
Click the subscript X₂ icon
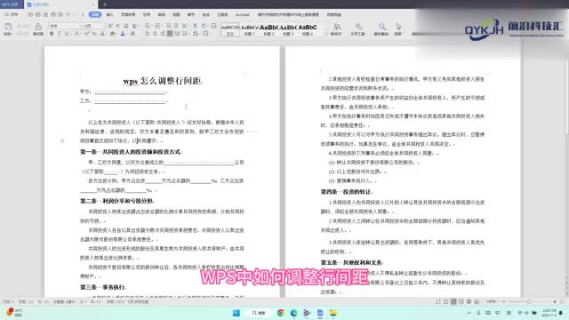point(94,34)
